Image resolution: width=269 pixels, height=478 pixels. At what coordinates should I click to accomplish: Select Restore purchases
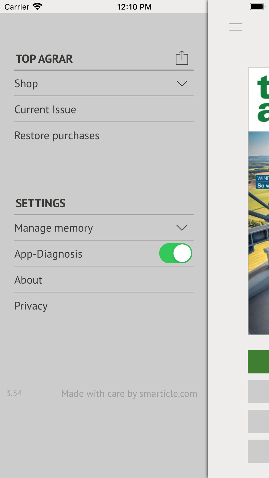click(104, 135)
